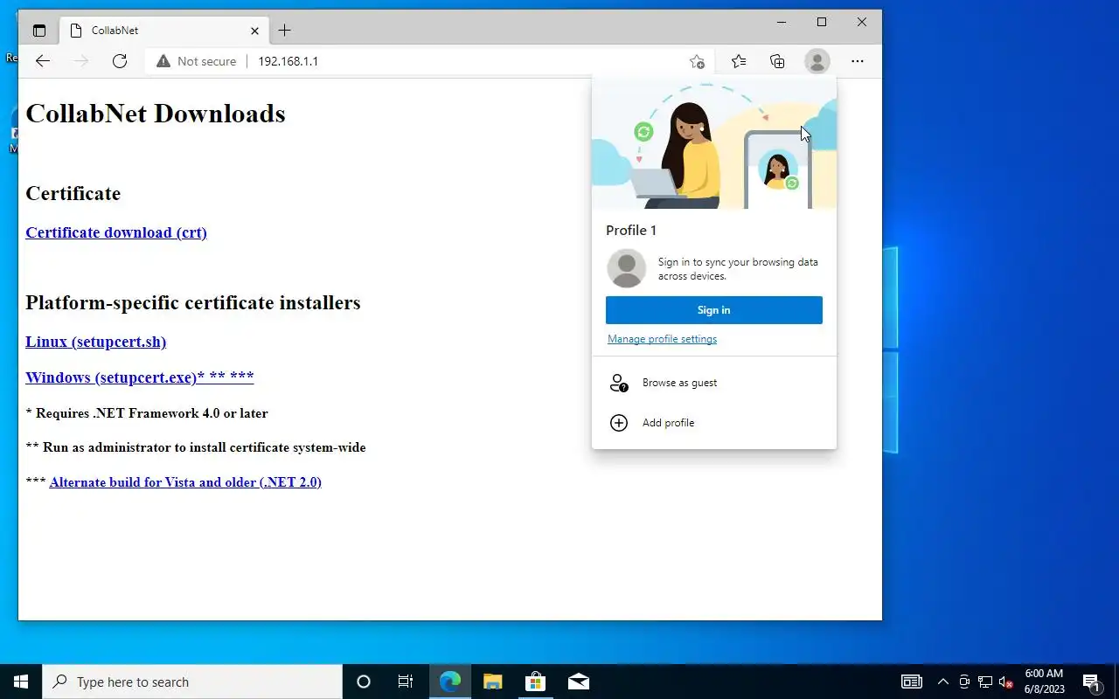Open a new tab

pyautogui.click(x=284, y=31)
